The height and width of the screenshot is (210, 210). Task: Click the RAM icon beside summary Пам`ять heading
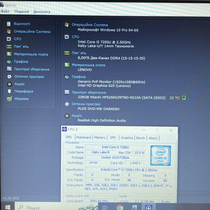click(x=67, y=53)
